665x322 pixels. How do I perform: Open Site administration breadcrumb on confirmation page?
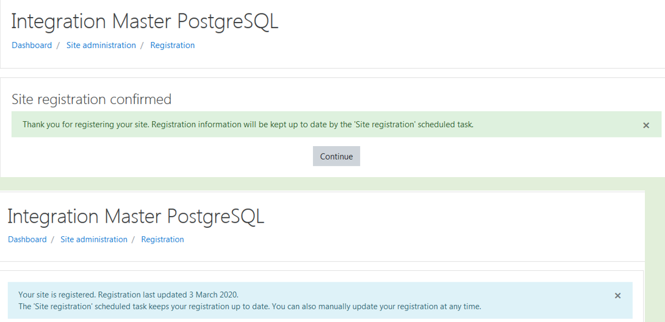click(101, 45)
